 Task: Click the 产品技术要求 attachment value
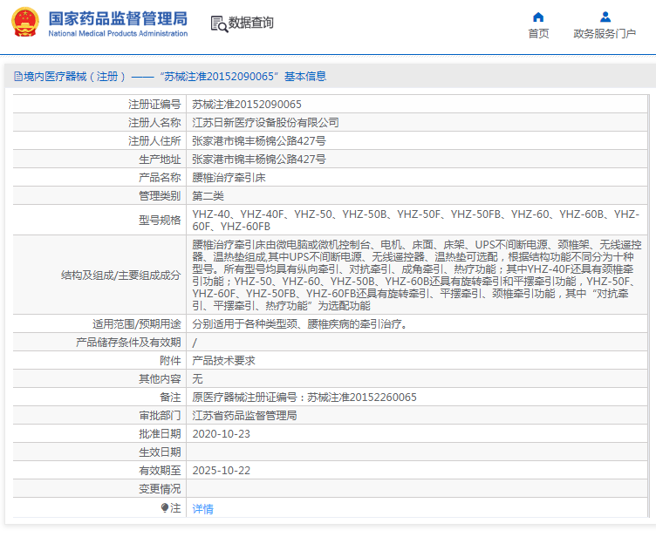[x=224, y=361]
